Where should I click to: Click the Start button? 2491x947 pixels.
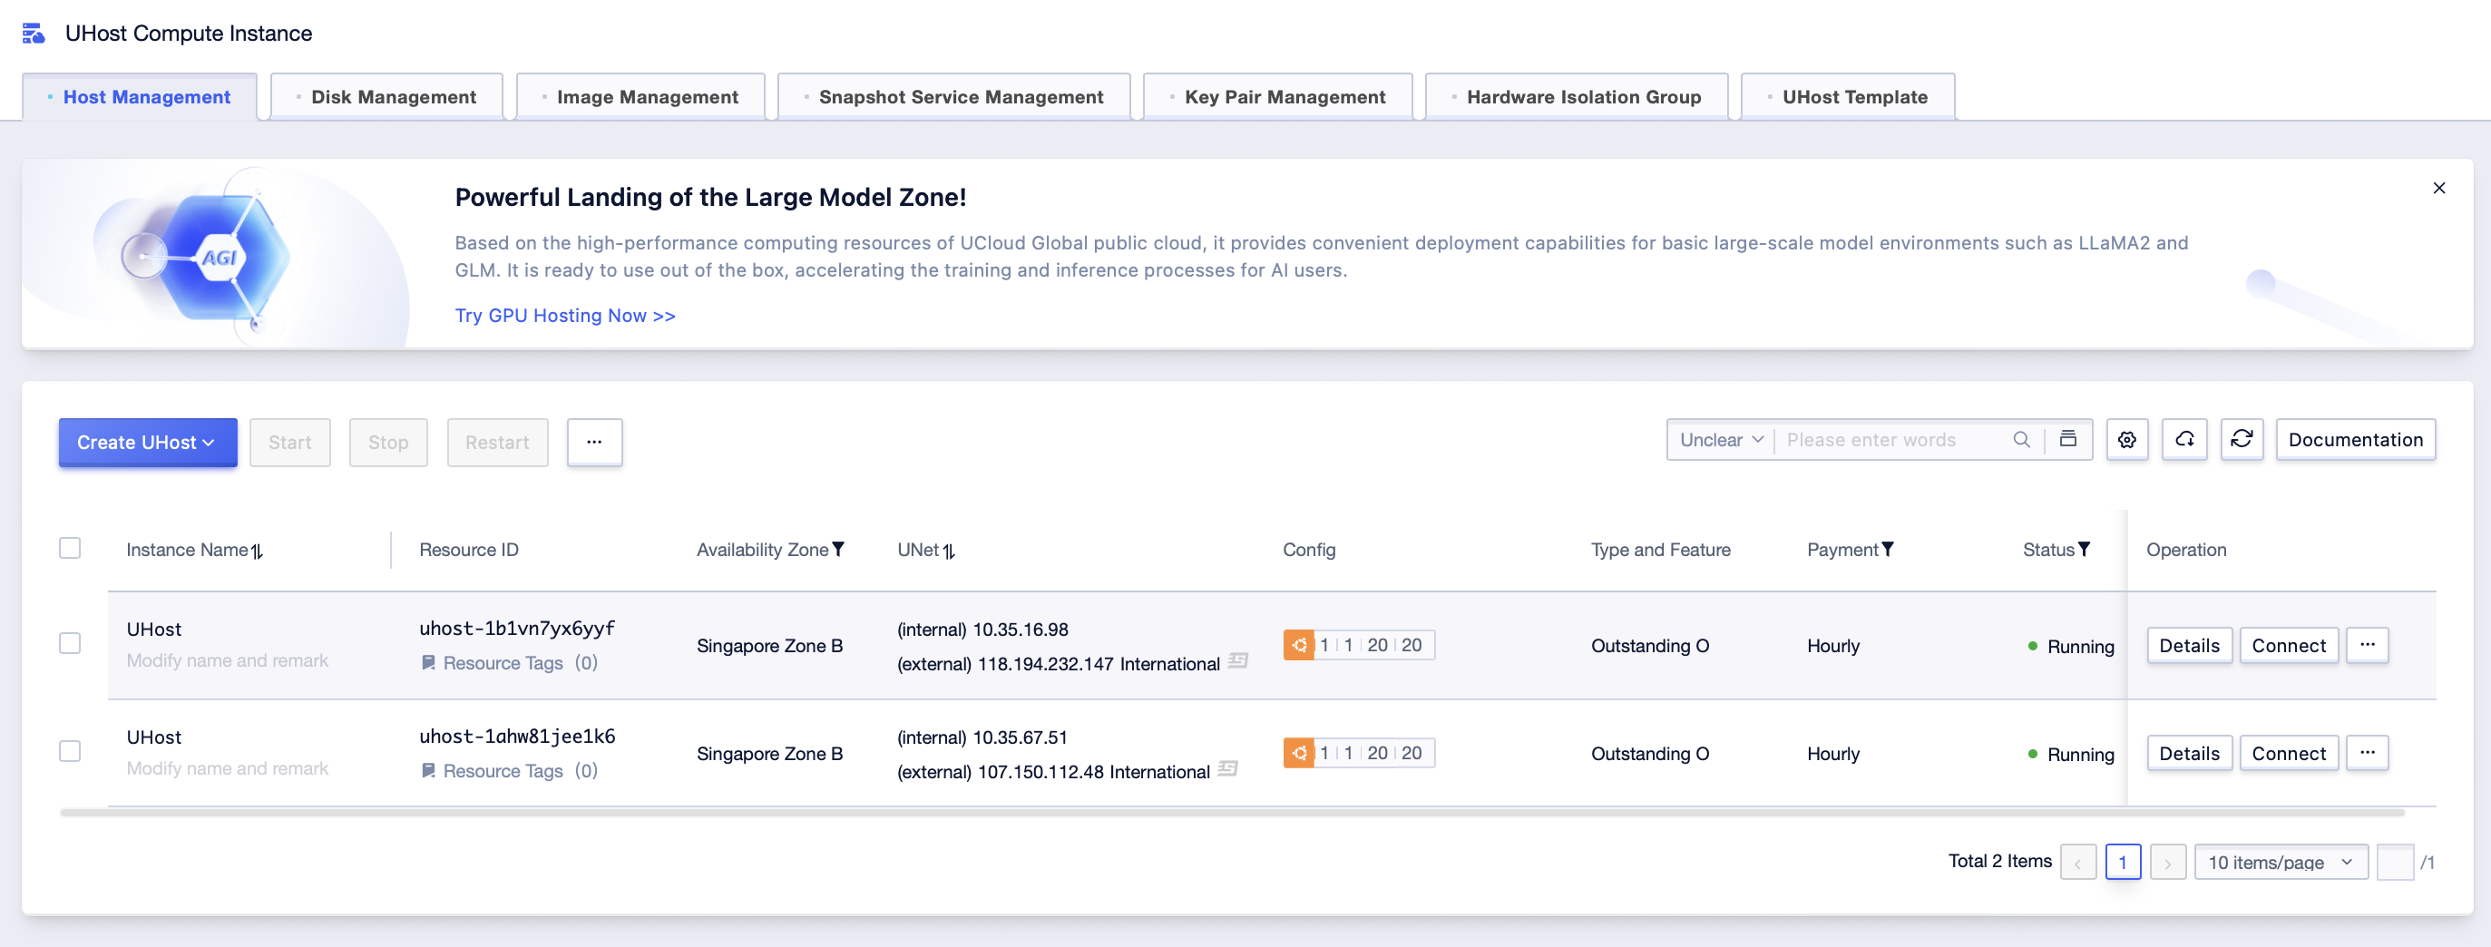(290, 442)
